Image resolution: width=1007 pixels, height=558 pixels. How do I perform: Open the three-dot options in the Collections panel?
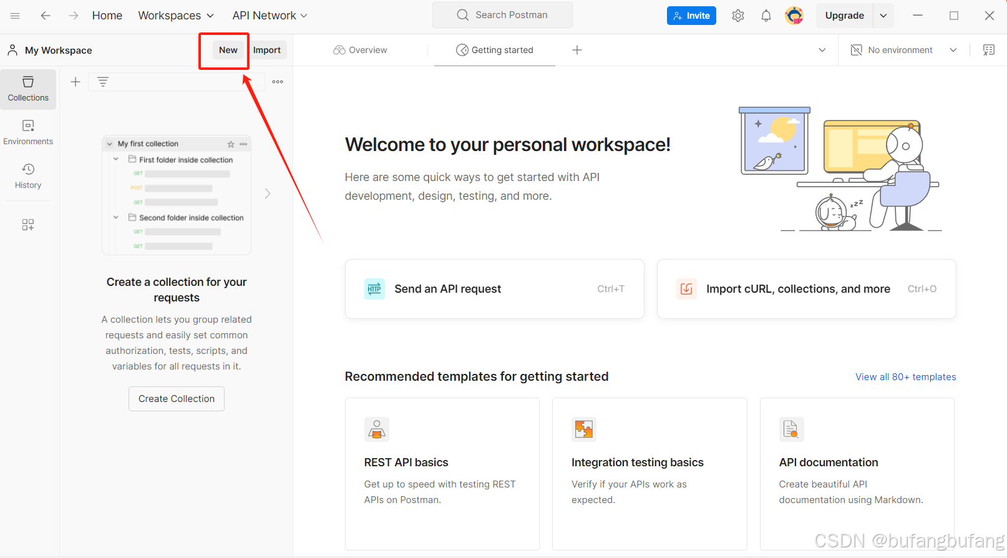click(x=278, y=82)
